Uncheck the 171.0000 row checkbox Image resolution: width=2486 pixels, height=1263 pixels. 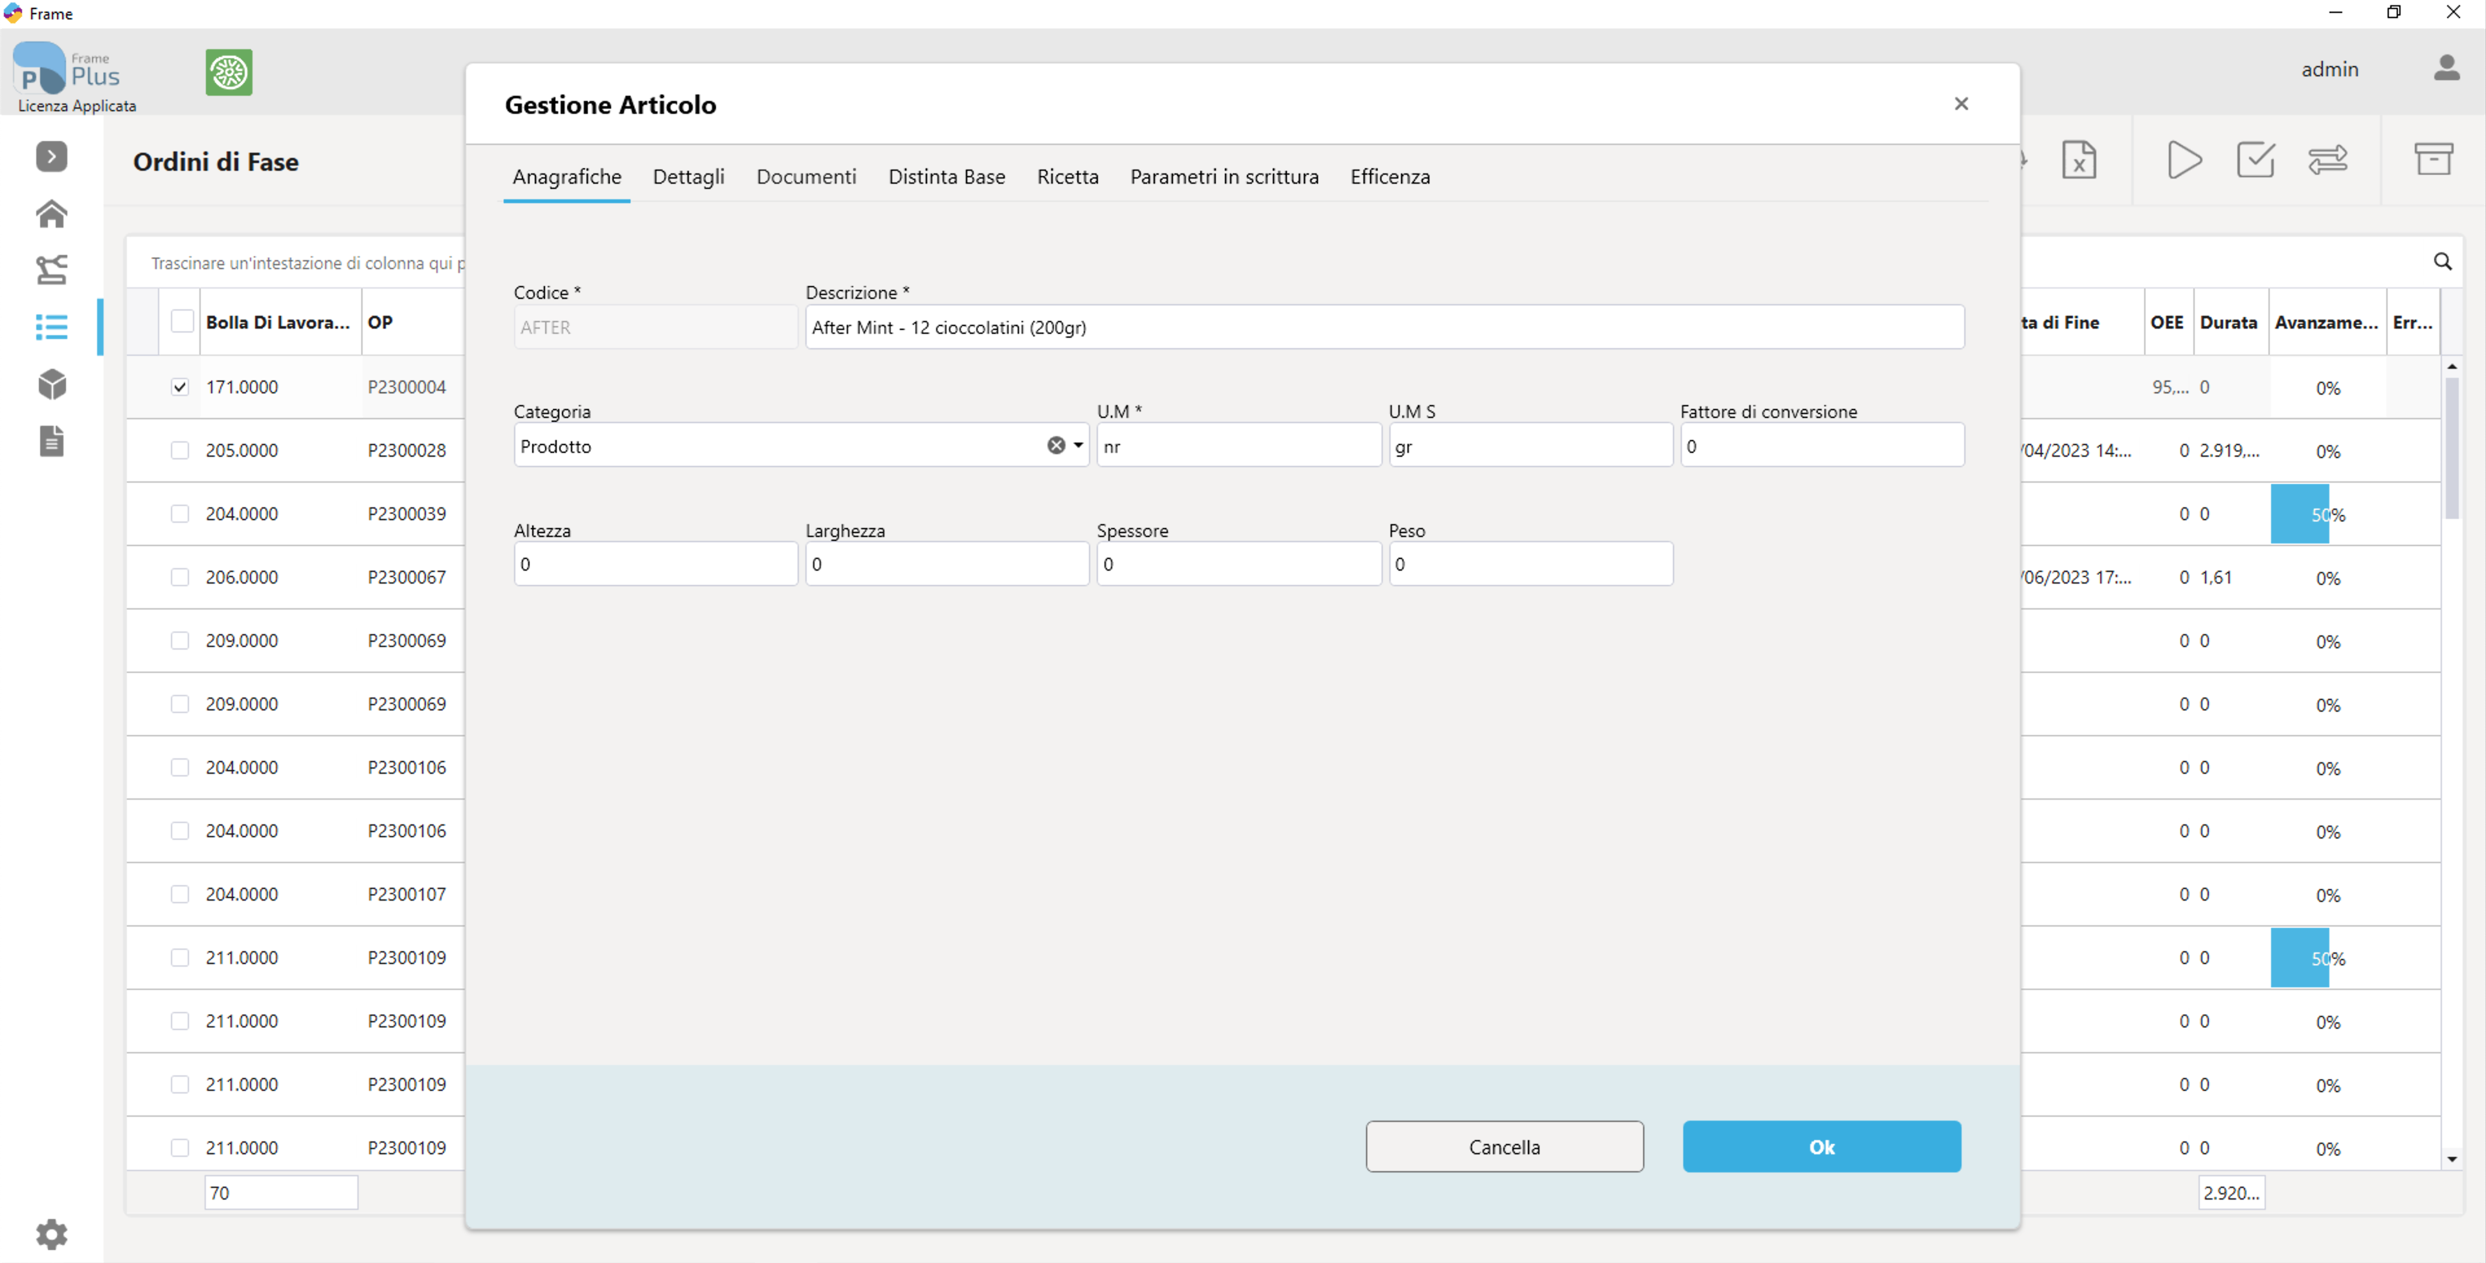click(x=179, y=387)
